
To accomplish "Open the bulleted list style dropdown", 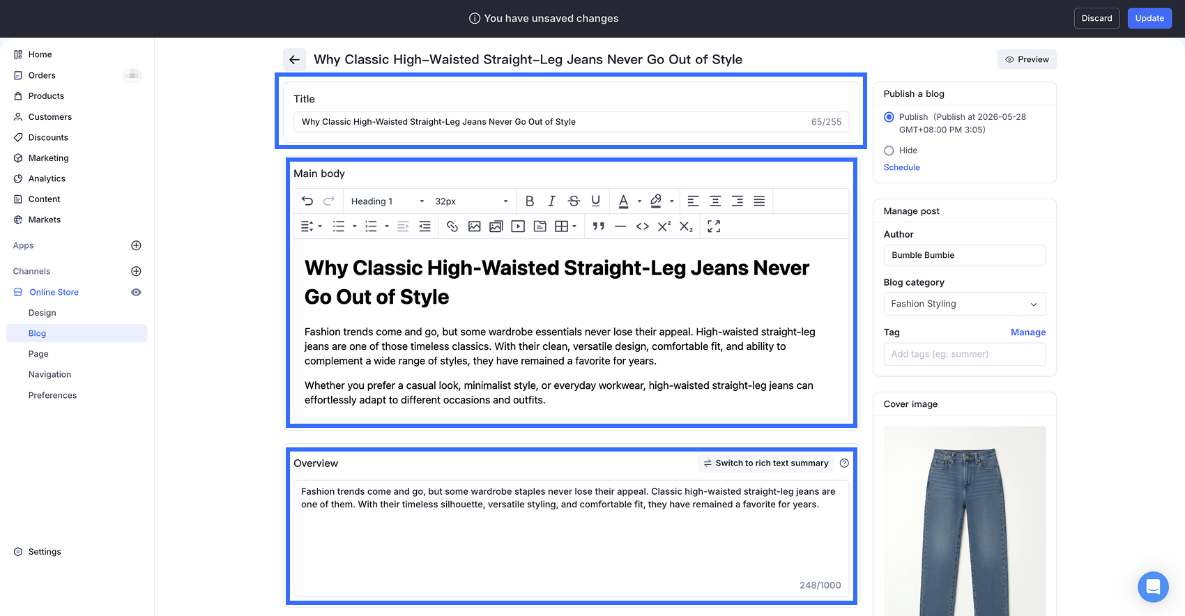I will pos(354,226).
